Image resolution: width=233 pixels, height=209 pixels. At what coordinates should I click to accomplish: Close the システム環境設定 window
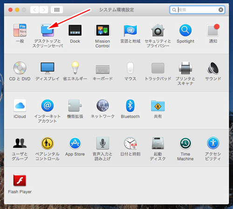pyautogui.click(x=10, y=10)
